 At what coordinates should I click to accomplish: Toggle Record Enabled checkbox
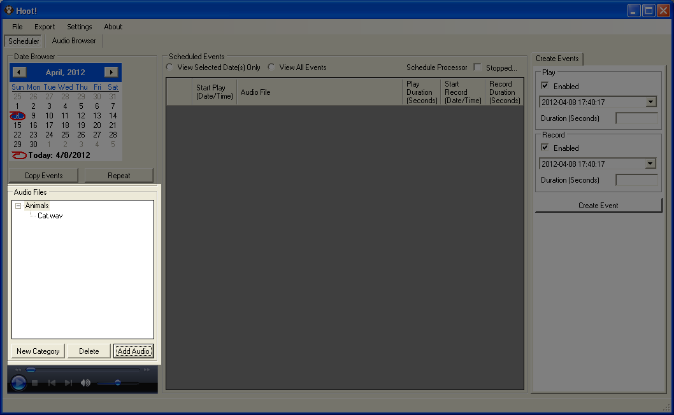[545, 148]
